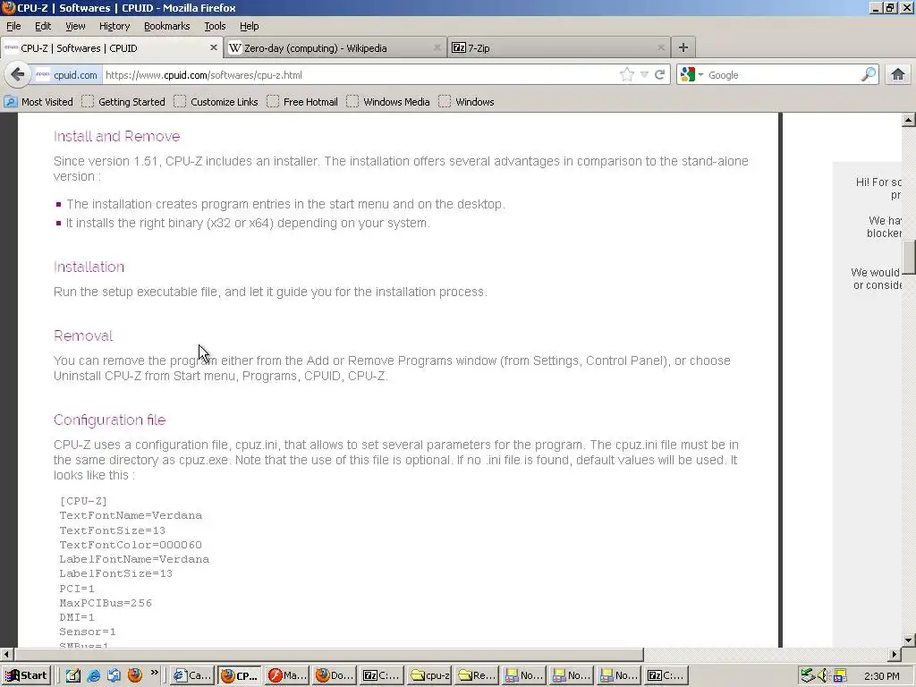The height and width of the screenshot is (687, 916).
Task: Reload the page with the refresh icon
Action: [659, 75]
